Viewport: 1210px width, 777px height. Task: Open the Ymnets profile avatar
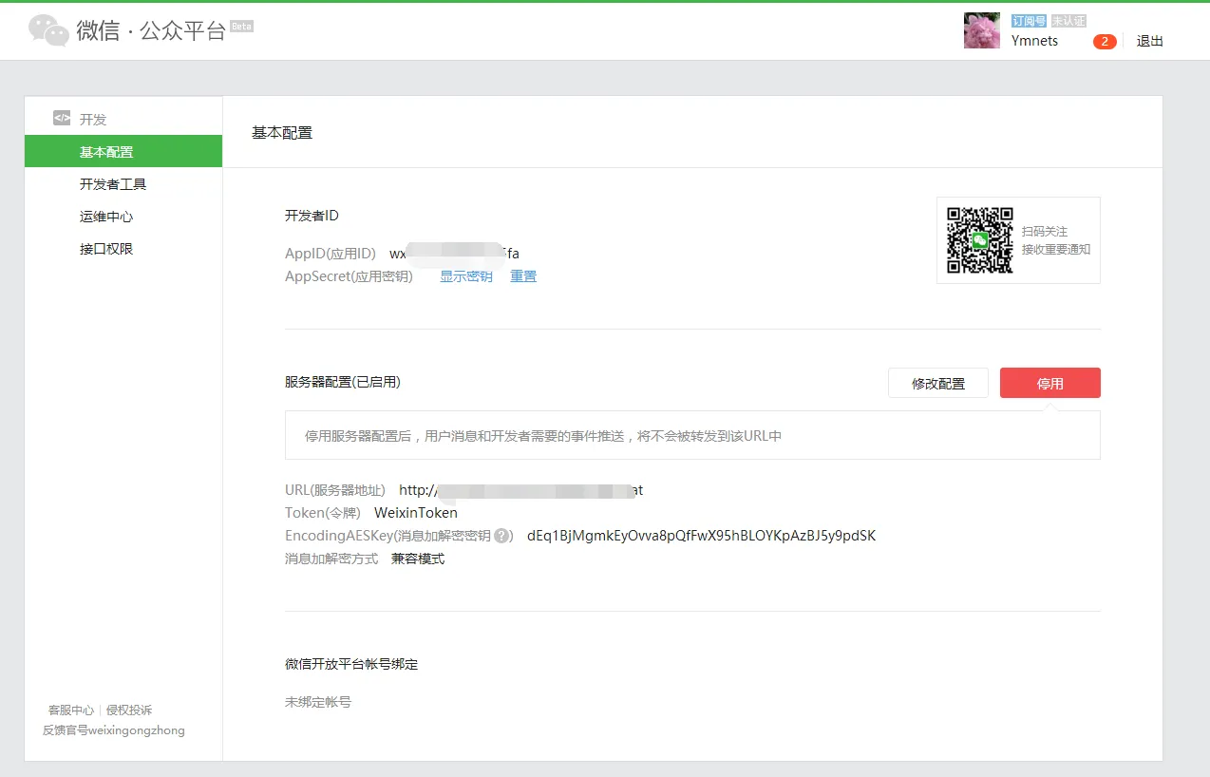click(x=982, y=30)
